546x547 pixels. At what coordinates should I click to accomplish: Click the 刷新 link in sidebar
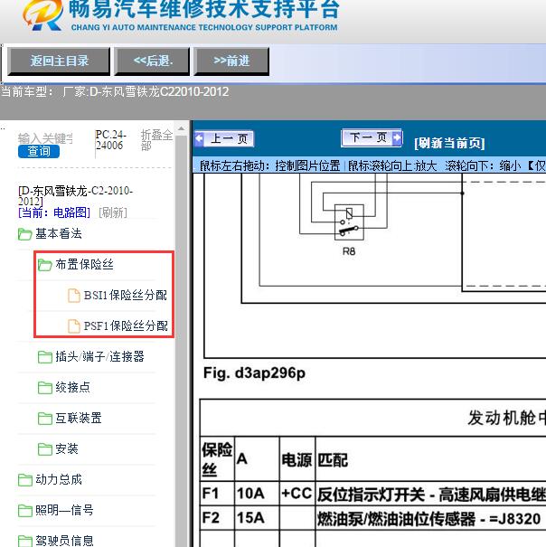point(113,212)
